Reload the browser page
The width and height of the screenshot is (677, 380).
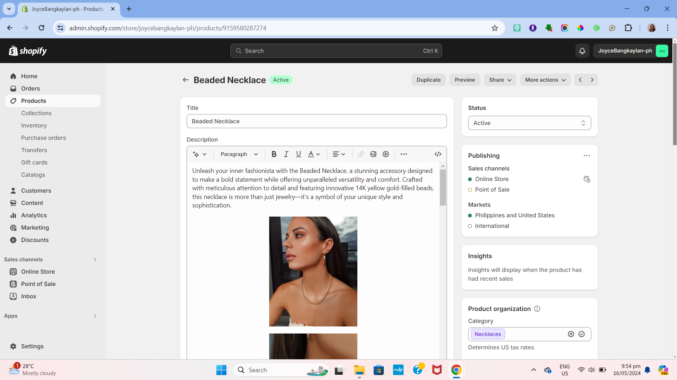click(42, 28)
